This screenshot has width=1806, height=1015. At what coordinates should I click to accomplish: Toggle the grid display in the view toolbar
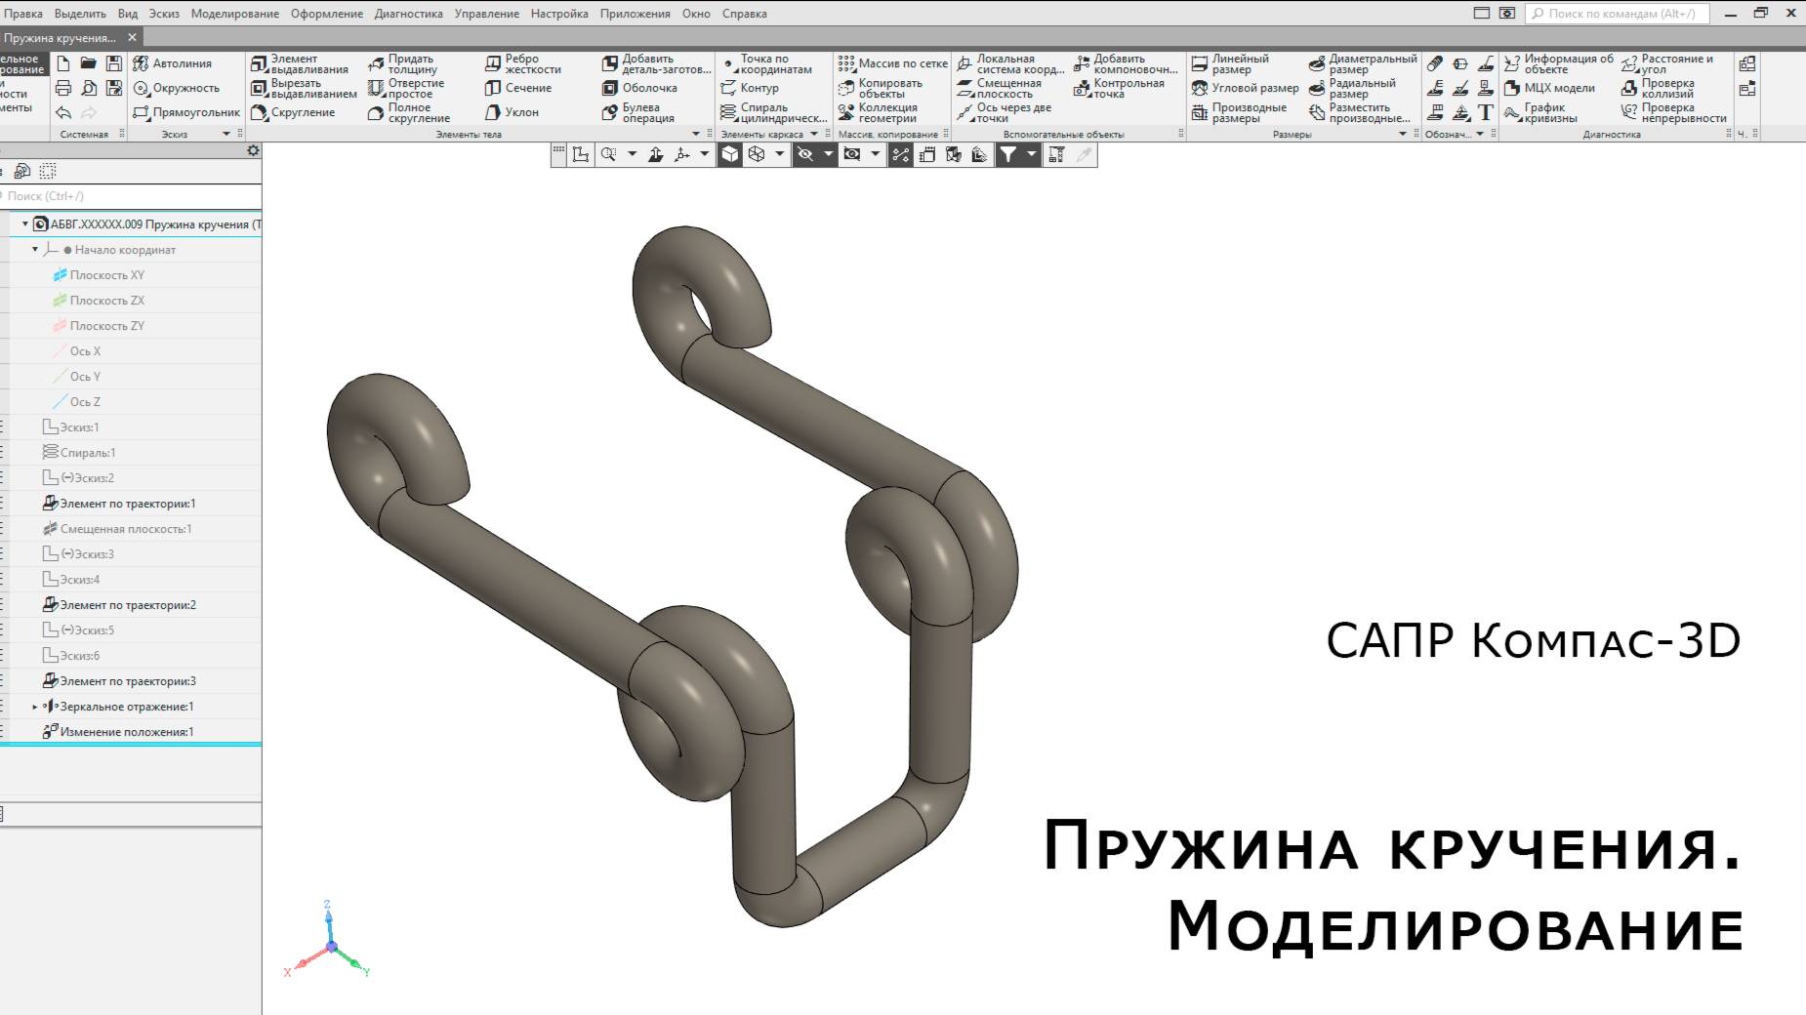[557, 154]
